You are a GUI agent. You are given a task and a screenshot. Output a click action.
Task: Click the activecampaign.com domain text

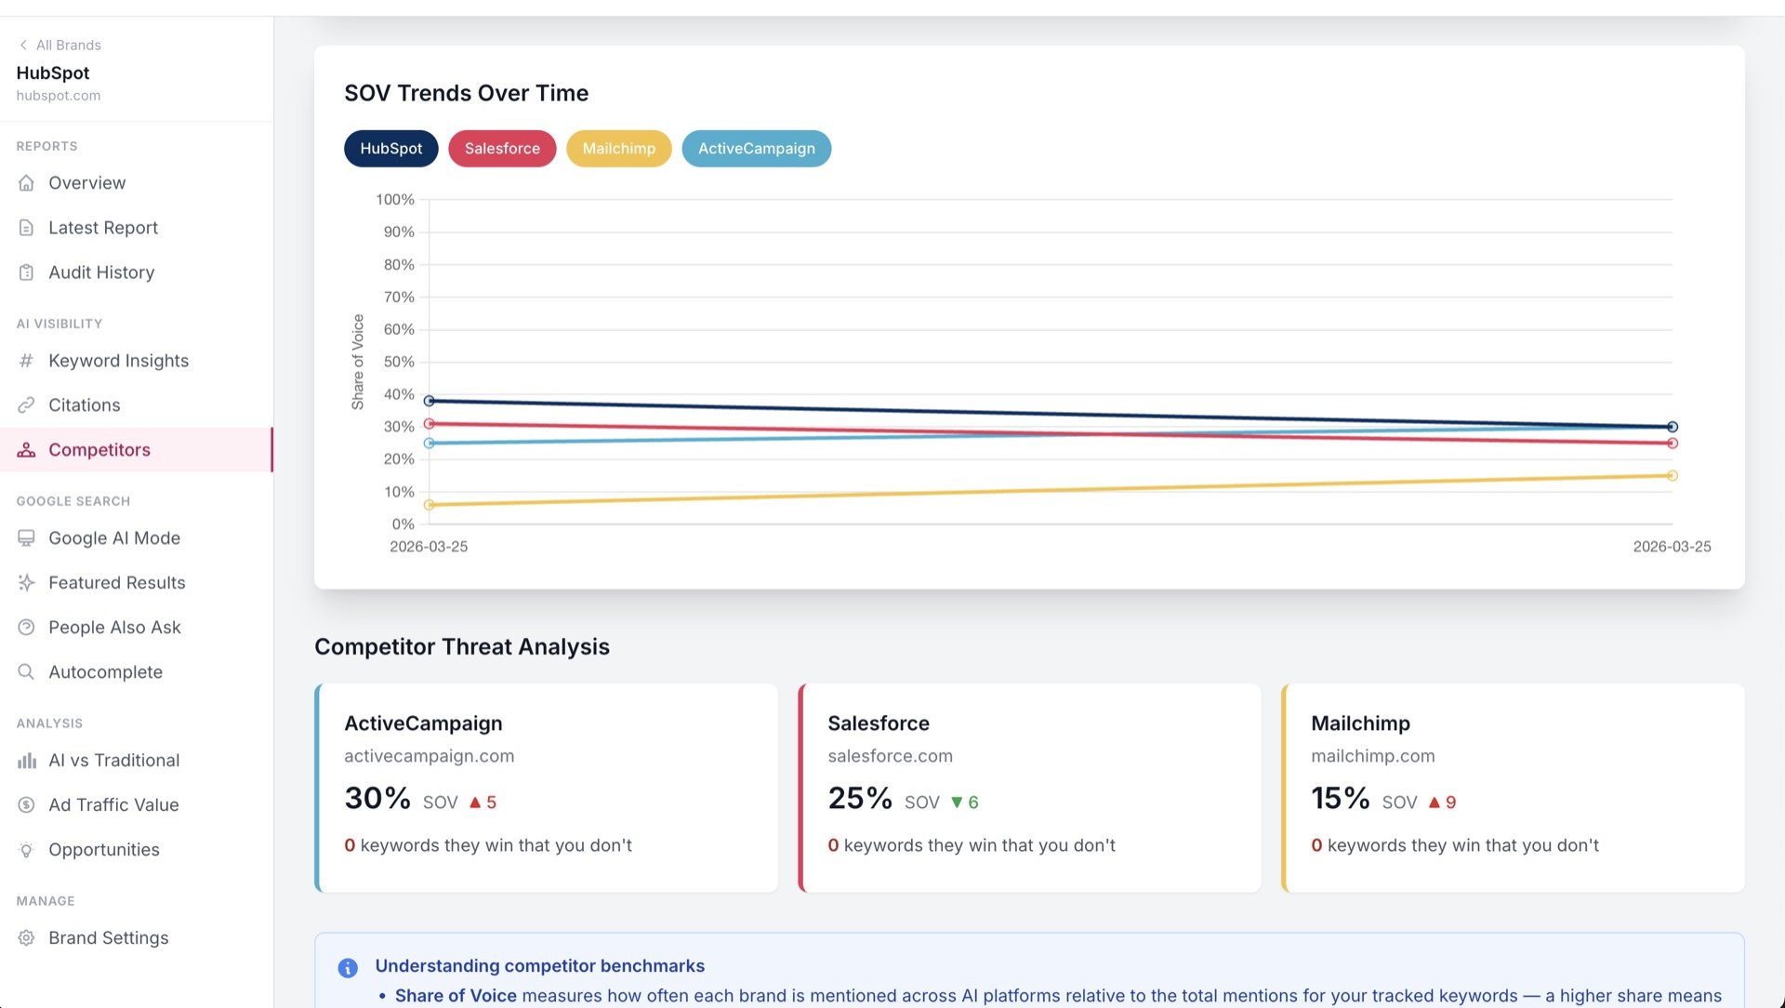429,756
